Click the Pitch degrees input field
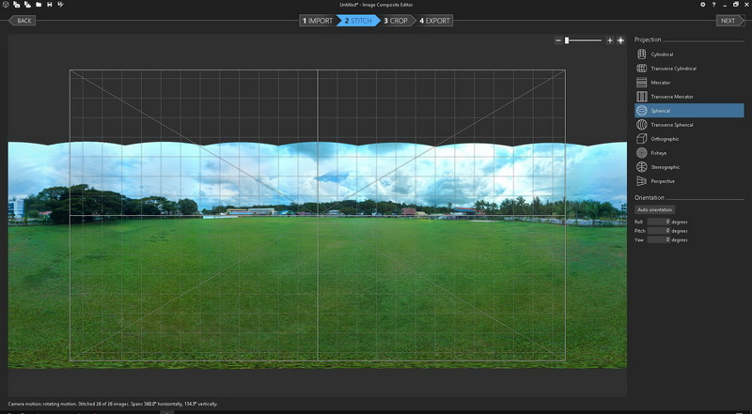The image size is (752, 414). [x=659, y=231]
